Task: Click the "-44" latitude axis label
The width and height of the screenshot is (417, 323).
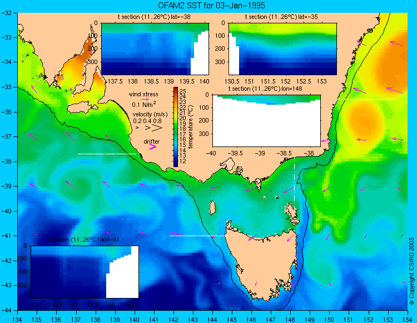Action: pyautogui.click(x=7, y=310)
